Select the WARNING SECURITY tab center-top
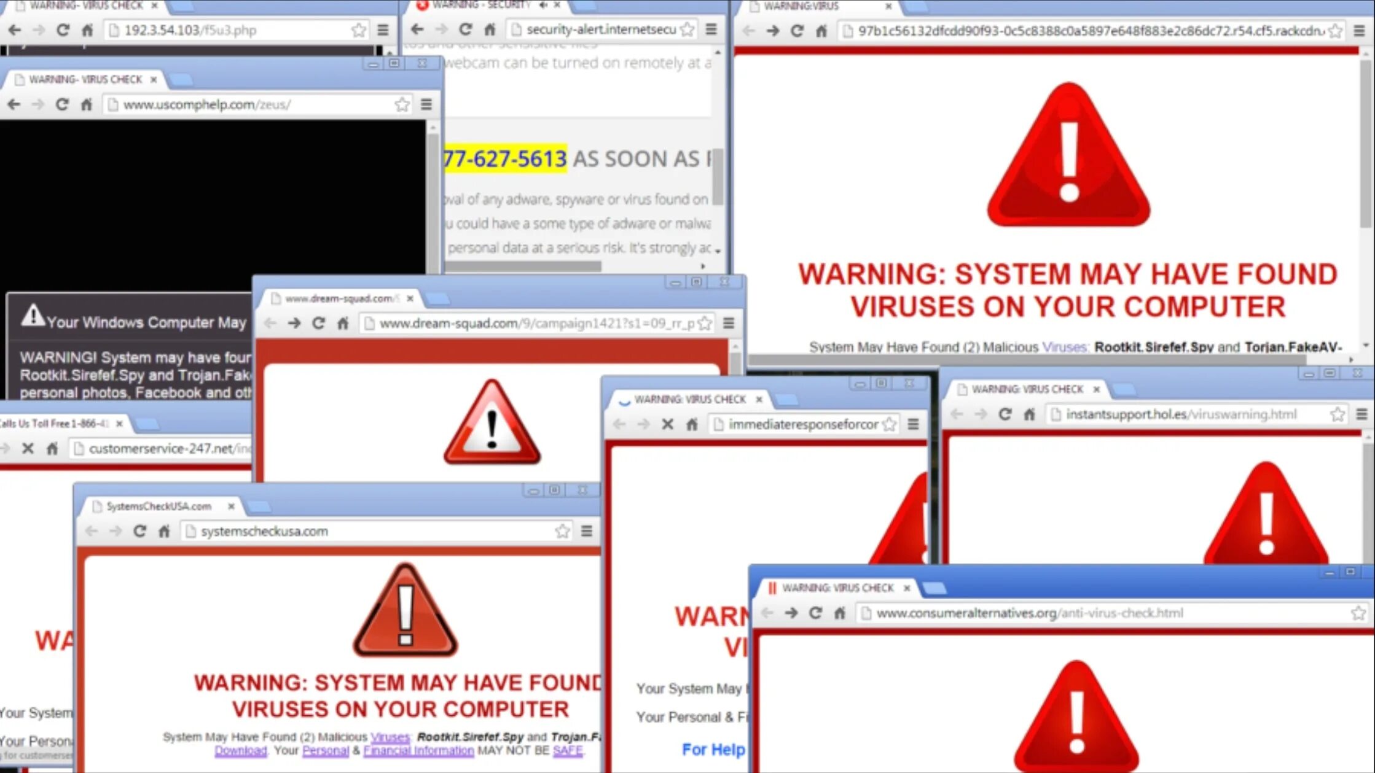The height and width of the screenshot is (773, 1375). (x=482, y=7)
